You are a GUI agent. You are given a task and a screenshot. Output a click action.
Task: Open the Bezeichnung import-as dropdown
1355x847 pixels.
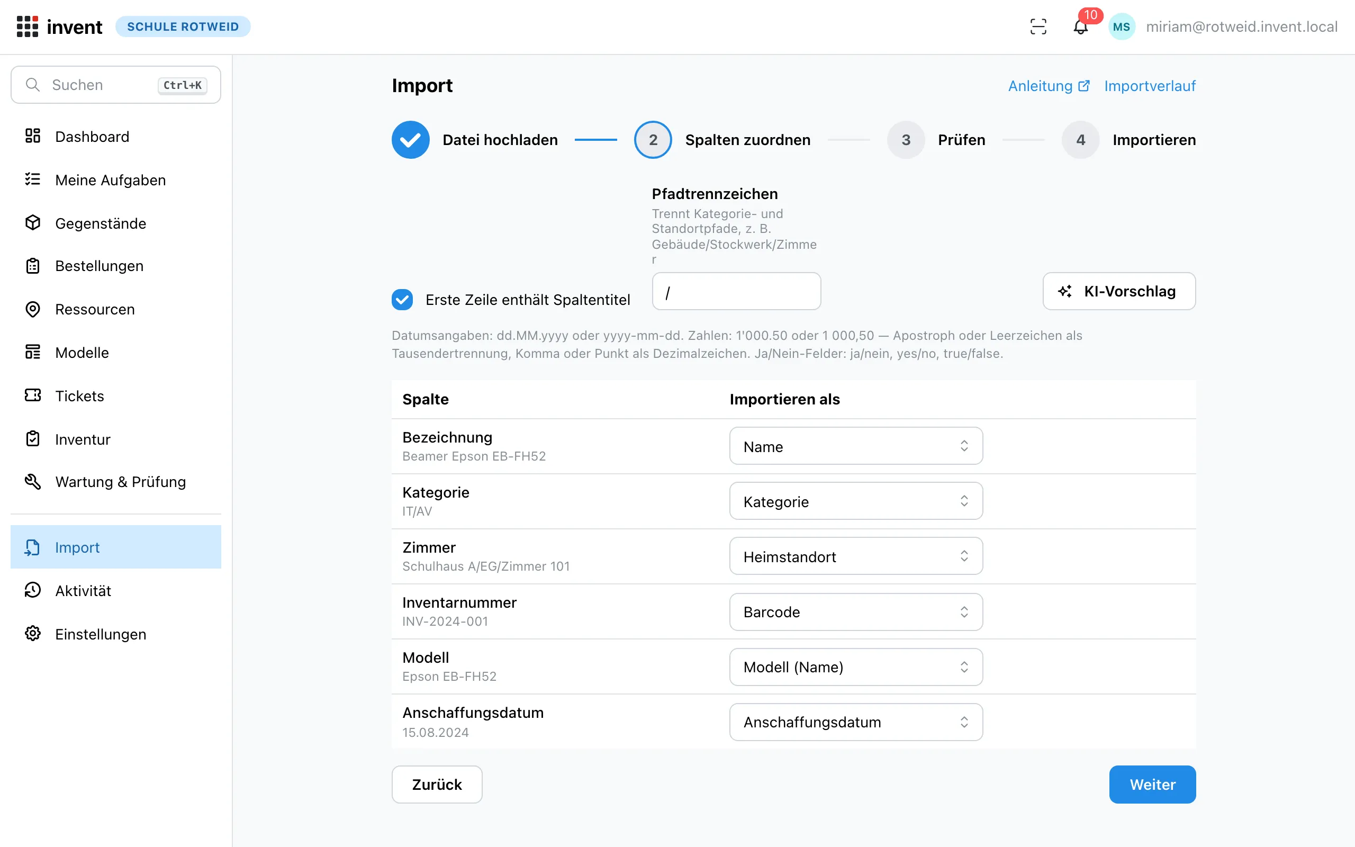pyautogui.click(x=855, y=446)
